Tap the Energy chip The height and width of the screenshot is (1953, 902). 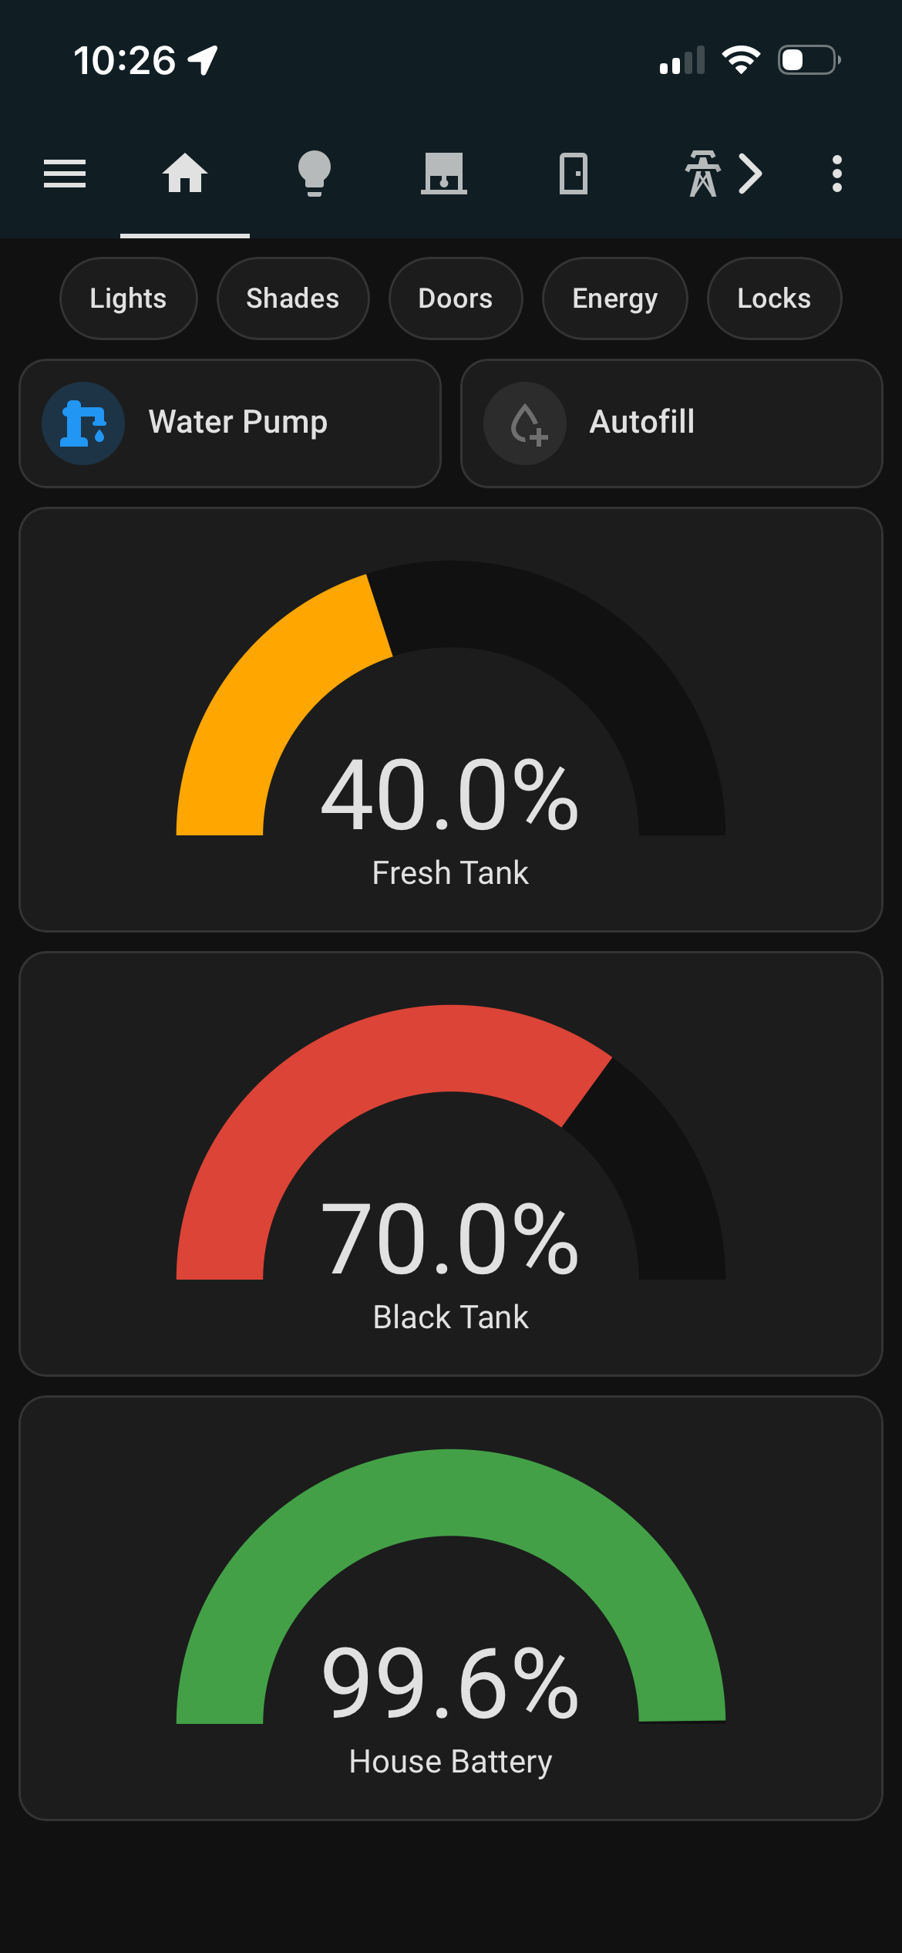(614, 299)
